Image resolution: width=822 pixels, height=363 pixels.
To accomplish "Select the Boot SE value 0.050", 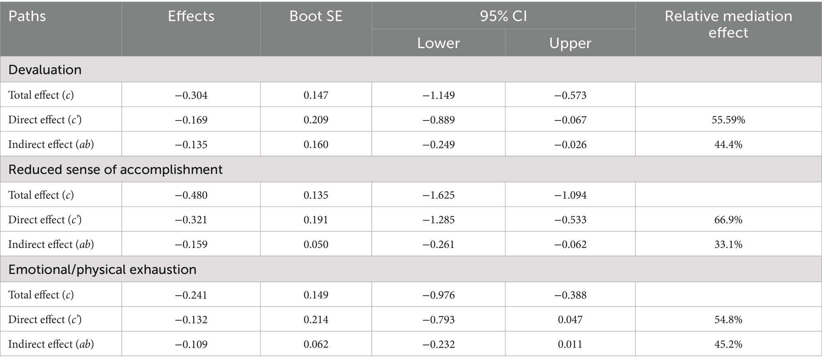I will coord(316,245).
